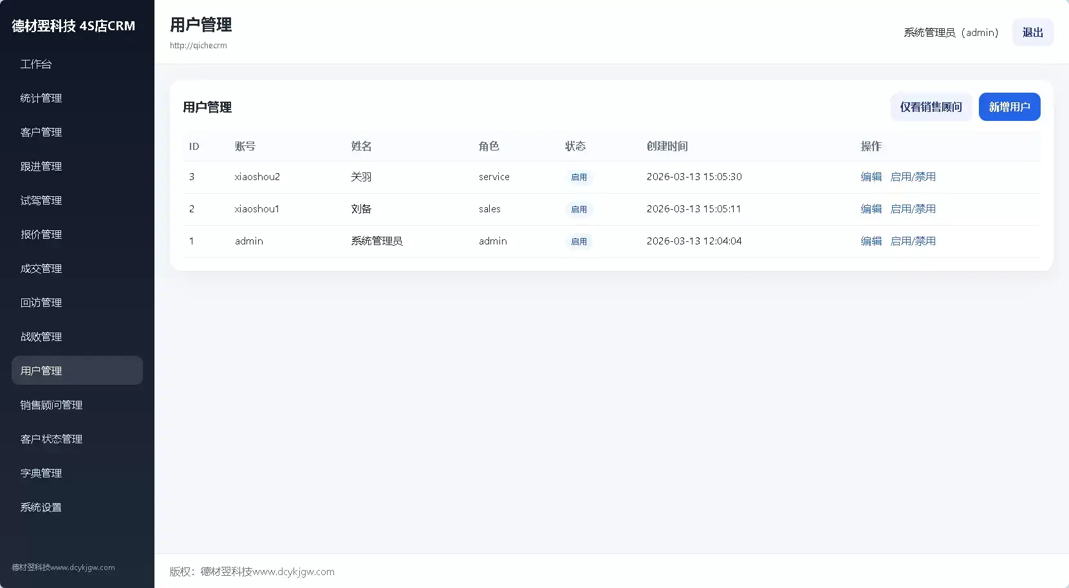The height and width of the screenshot is (588, 1069).
Task: Toggle 启用/禁用 for the admin account
Action: (913, 241)
